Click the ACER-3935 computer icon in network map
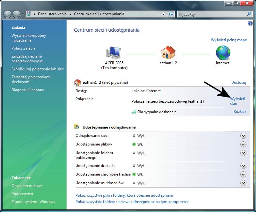The width and height of the screenshot is (256, 212). 114,53
